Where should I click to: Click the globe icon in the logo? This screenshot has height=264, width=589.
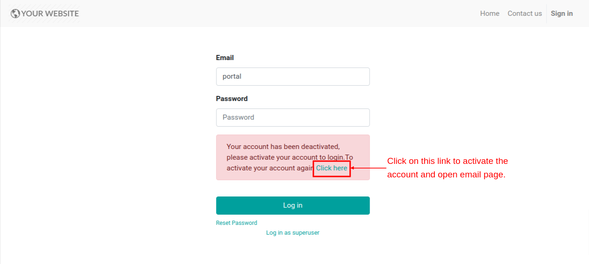[x=15, y=14]
